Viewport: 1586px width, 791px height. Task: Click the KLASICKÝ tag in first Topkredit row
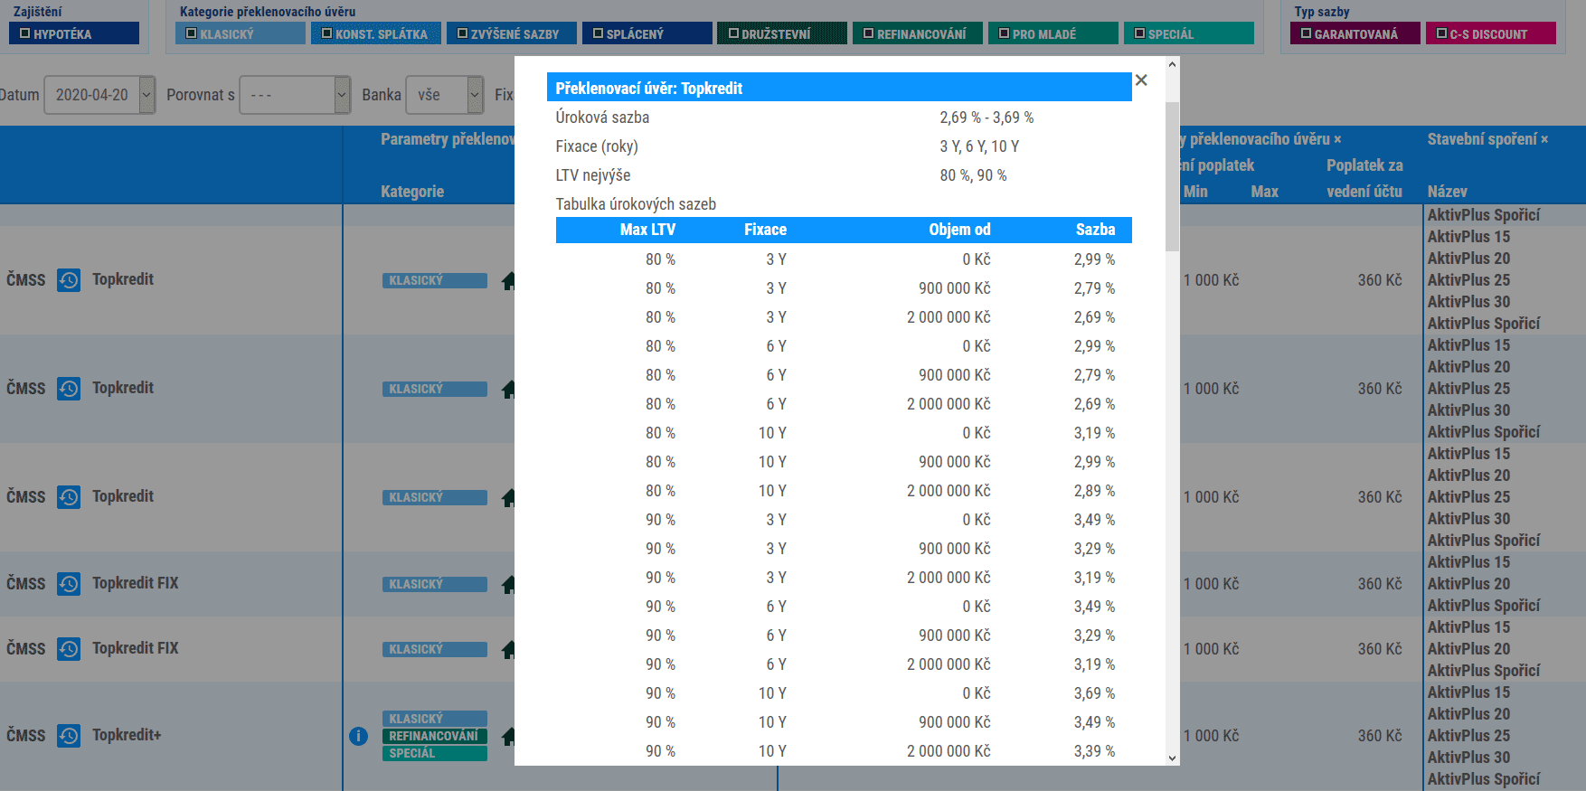[434, 280]
